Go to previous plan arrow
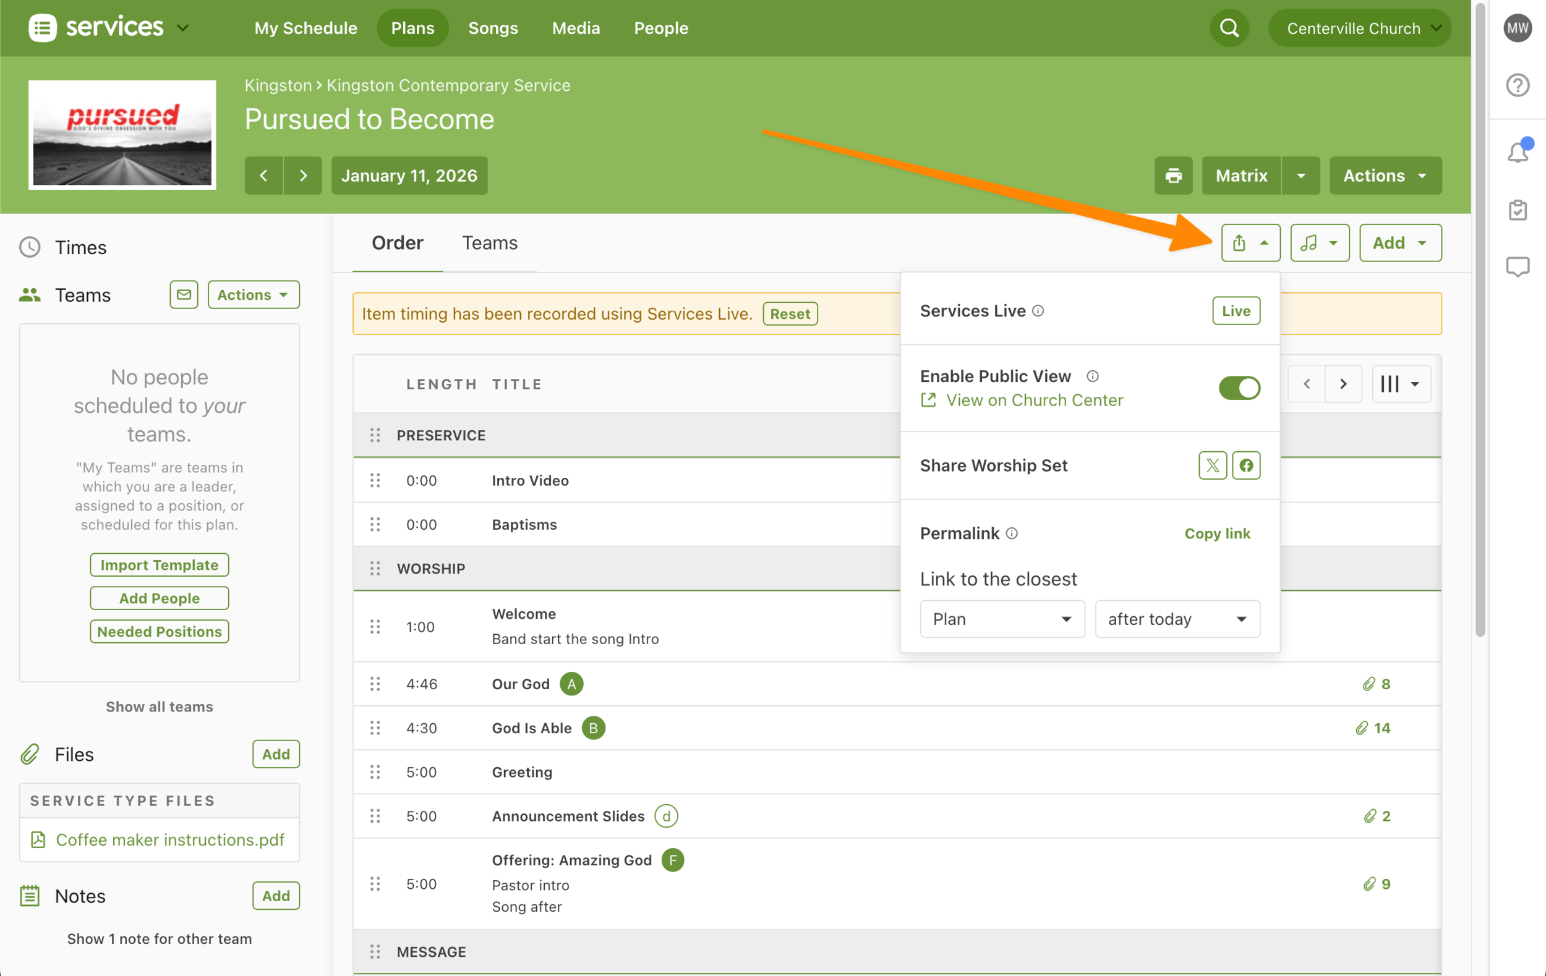Viewport: 1546px width, 976px height. 263,175
